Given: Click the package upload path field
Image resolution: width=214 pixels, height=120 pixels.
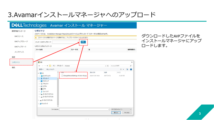Looking at the screenshot, I should pos(65,42).
